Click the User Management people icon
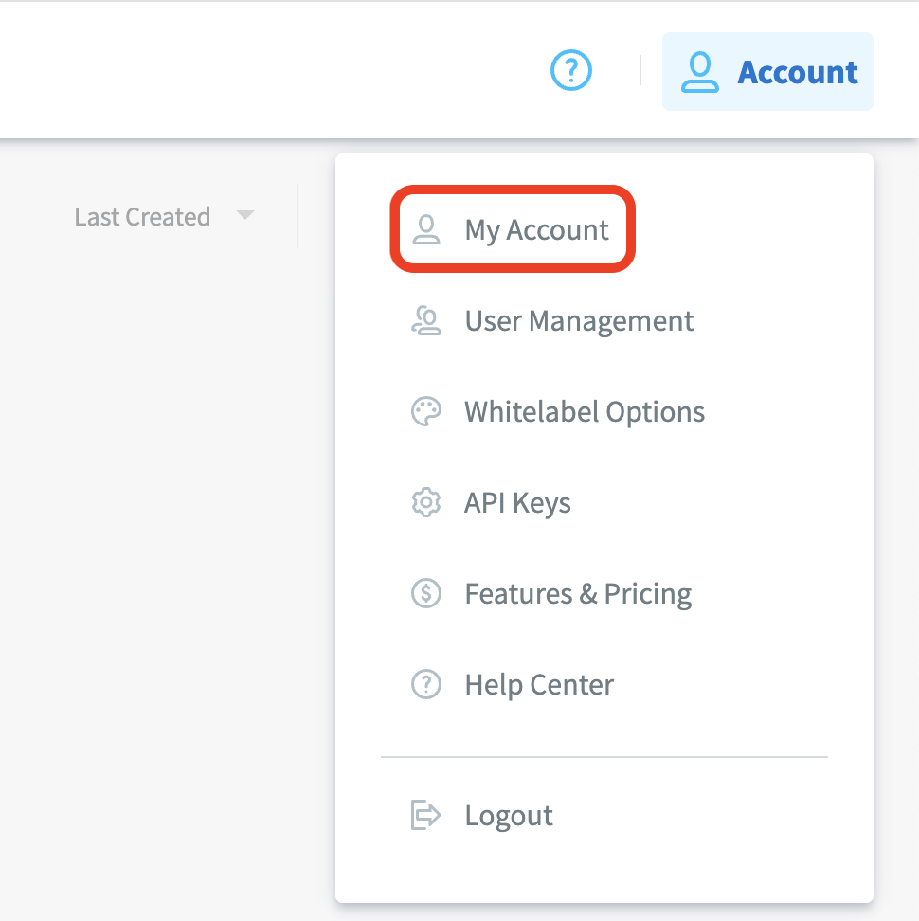The height and width of the screenshot is (921, 919). tap(426, 321)
